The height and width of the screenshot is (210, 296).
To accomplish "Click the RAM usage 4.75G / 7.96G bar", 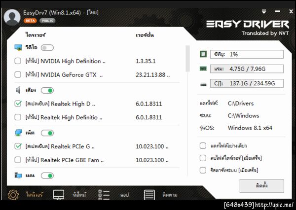I will pyautogui.click(x=247, y=69).
